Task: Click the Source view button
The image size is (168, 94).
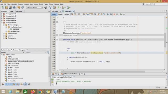Action: 54,14
